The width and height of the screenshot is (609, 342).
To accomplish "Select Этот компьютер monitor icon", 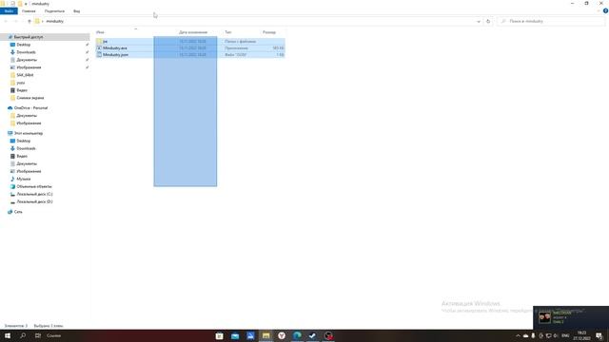I will (x=10, y=133).
